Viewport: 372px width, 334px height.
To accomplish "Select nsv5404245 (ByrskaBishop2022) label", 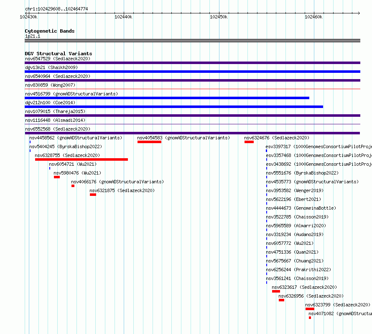I will click(66, 146).
